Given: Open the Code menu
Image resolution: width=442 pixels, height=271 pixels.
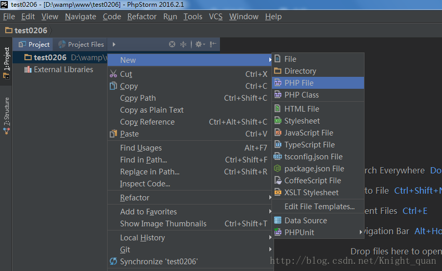Looking at the screenshot, I should (112, 17).
